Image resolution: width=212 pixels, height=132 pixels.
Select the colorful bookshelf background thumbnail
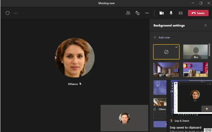[195, 70]
